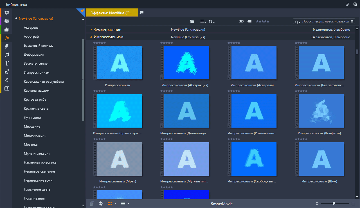Collapse the Землетрясение group header
This screenshot has width=360, height=208.
[x=91, y=30]
